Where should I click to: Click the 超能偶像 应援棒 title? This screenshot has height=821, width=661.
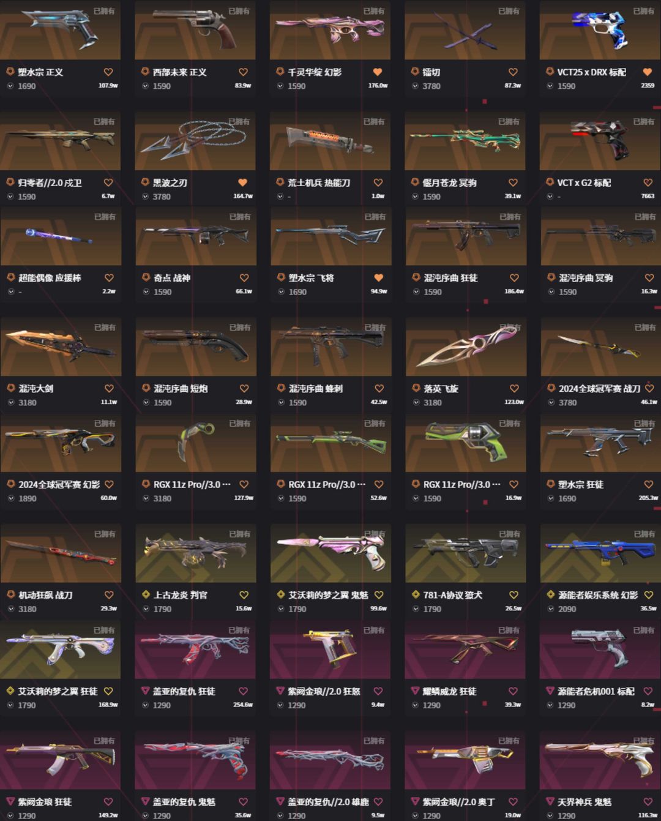coord(50,278)
